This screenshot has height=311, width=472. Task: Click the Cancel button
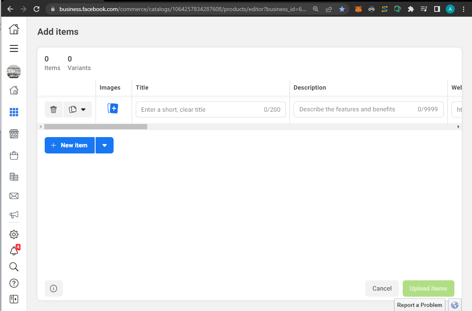pyautogui.click(x=382, y=288)
